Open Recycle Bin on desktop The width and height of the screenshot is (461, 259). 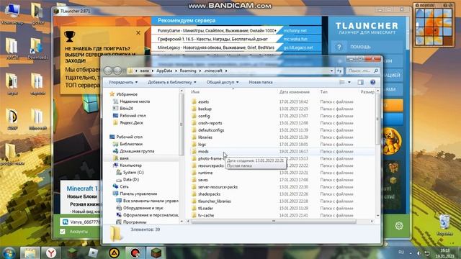tap(444, 225)
